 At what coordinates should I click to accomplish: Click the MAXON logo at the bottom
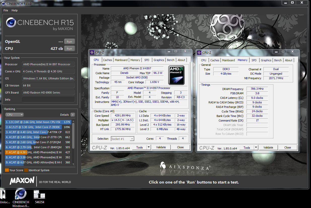[x=22, y=181]
